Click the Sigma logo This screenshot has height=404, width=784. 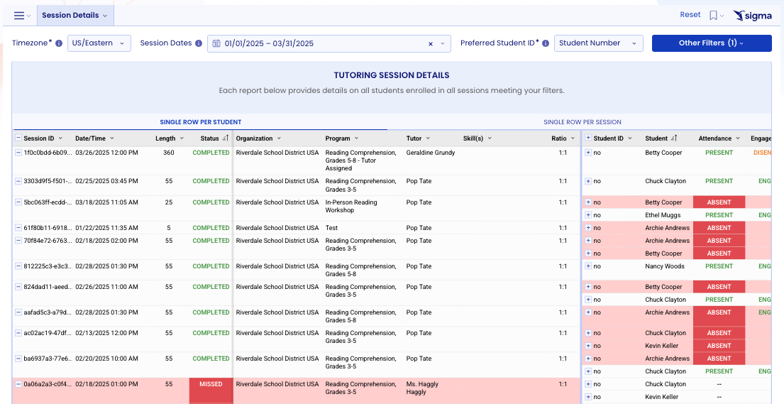pos(753,16)
